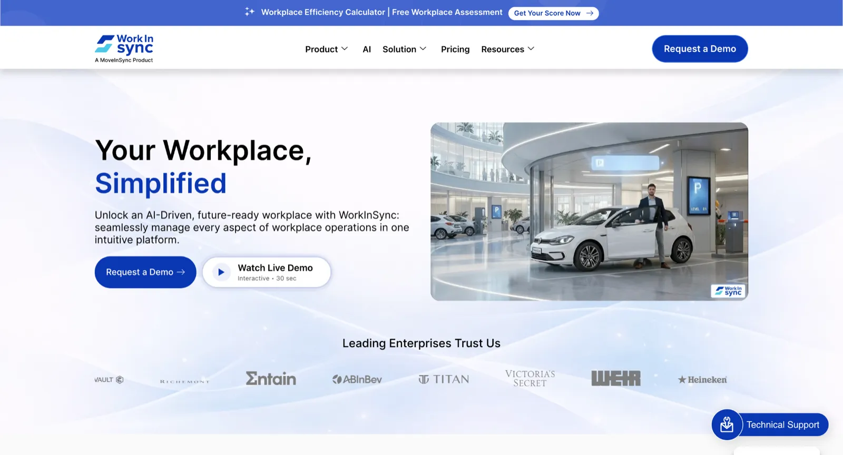Click the WorkInSync badge on hero image
The image size is (843, 455).
[728, 291]
